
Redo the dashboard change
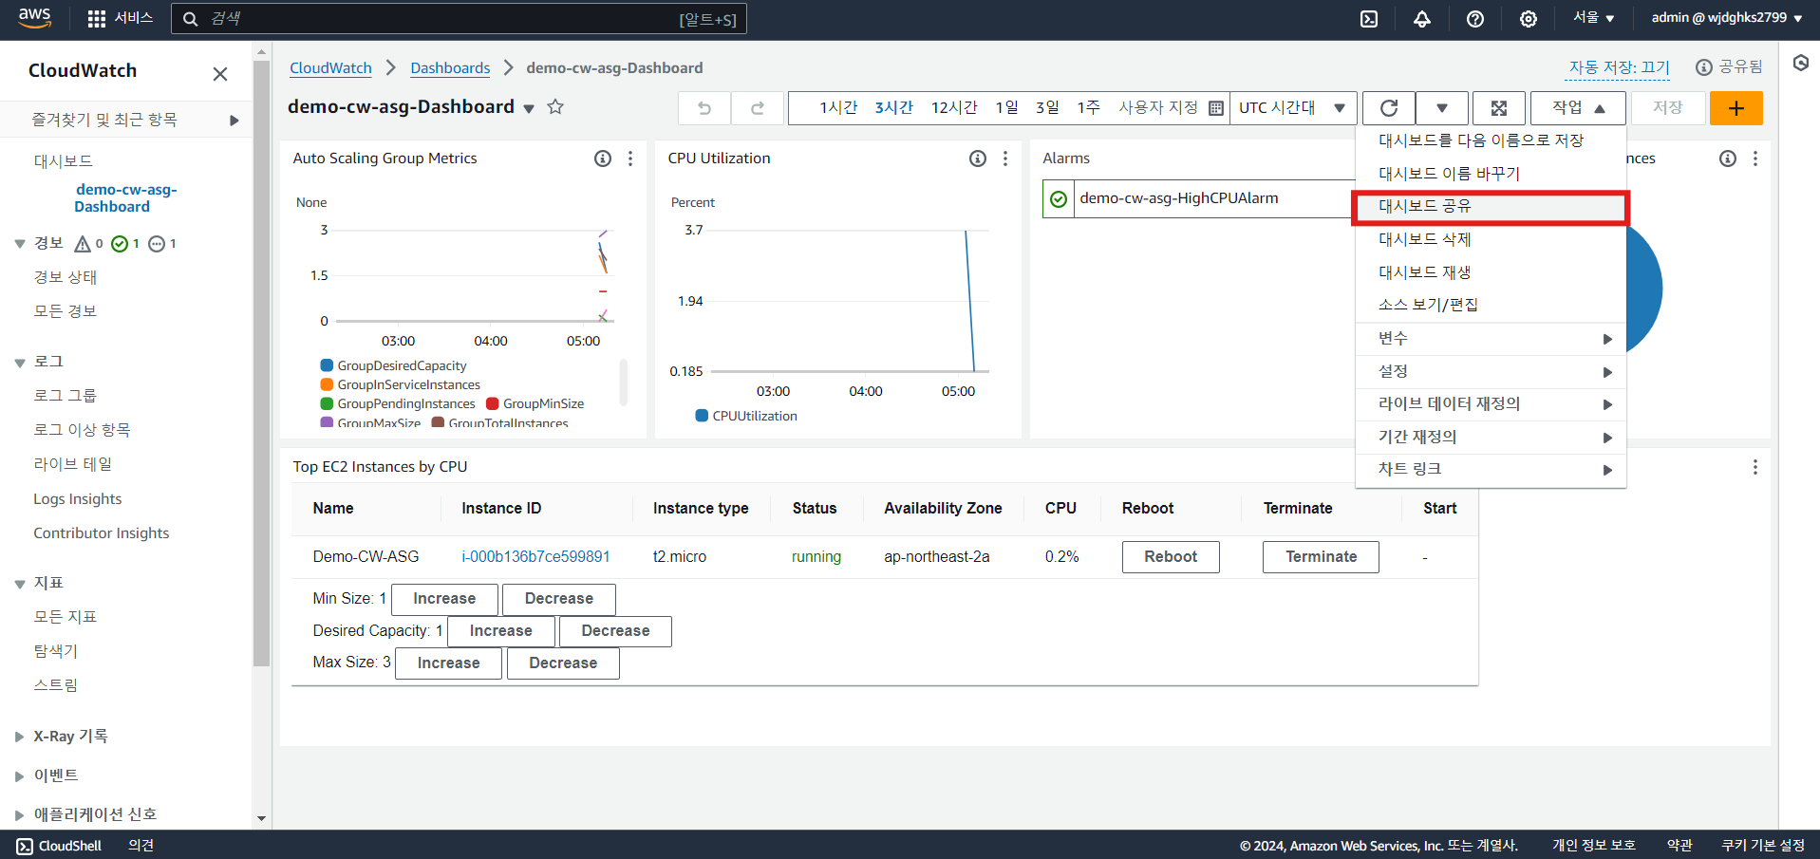[x=758, y=108]
